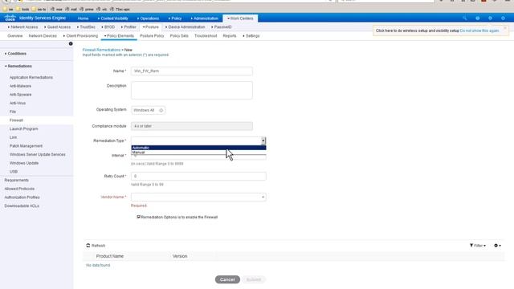Select Launch Program in sidebar
Screen dimensions: 514x289
click(x=23, y=128)
